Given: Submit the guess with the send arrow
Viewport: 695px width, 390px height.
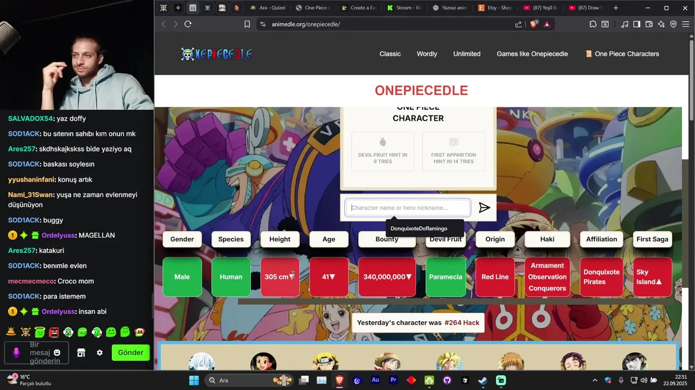Looking at the screenshot, I should pos(484,207).
